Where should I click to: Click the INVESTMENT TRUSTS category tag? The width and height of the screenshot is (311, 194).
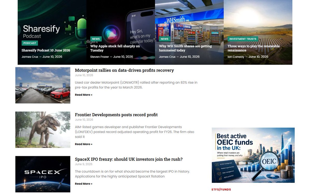click(x=243, y=39)
